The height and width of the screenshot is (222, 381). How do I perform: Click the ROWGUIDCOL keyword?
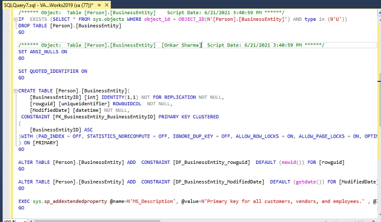[127, 104]
